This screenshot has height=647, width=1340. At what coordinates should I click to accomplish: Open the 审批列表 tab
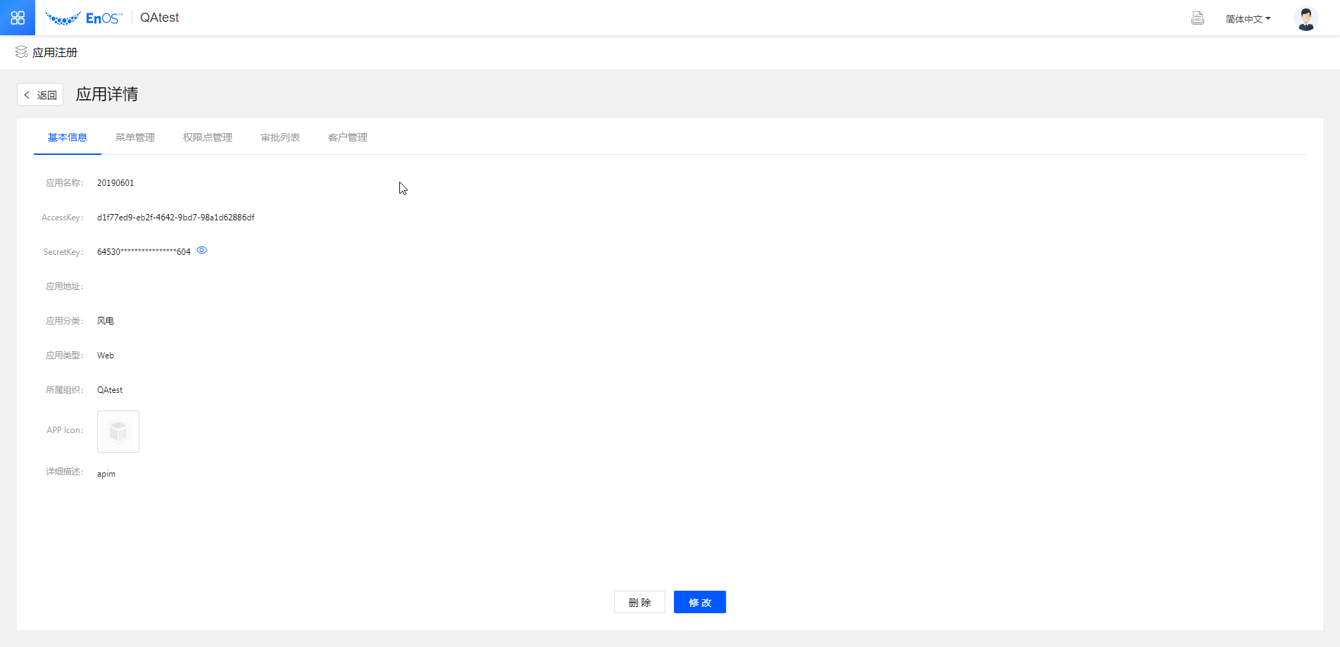pos(280,137)
